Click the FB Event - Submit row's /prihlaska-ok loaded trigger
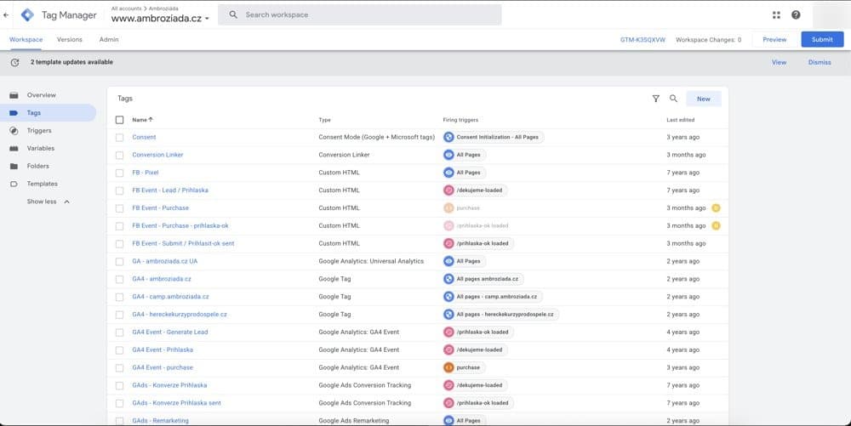This screenshot has width=851, height=426. [x=478, y=243]
